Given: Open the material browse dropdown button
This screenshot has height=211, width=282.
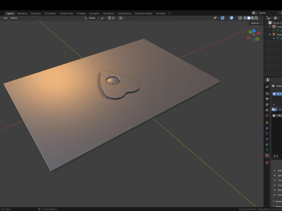Looking at the screenshot, I should [274, 110].
